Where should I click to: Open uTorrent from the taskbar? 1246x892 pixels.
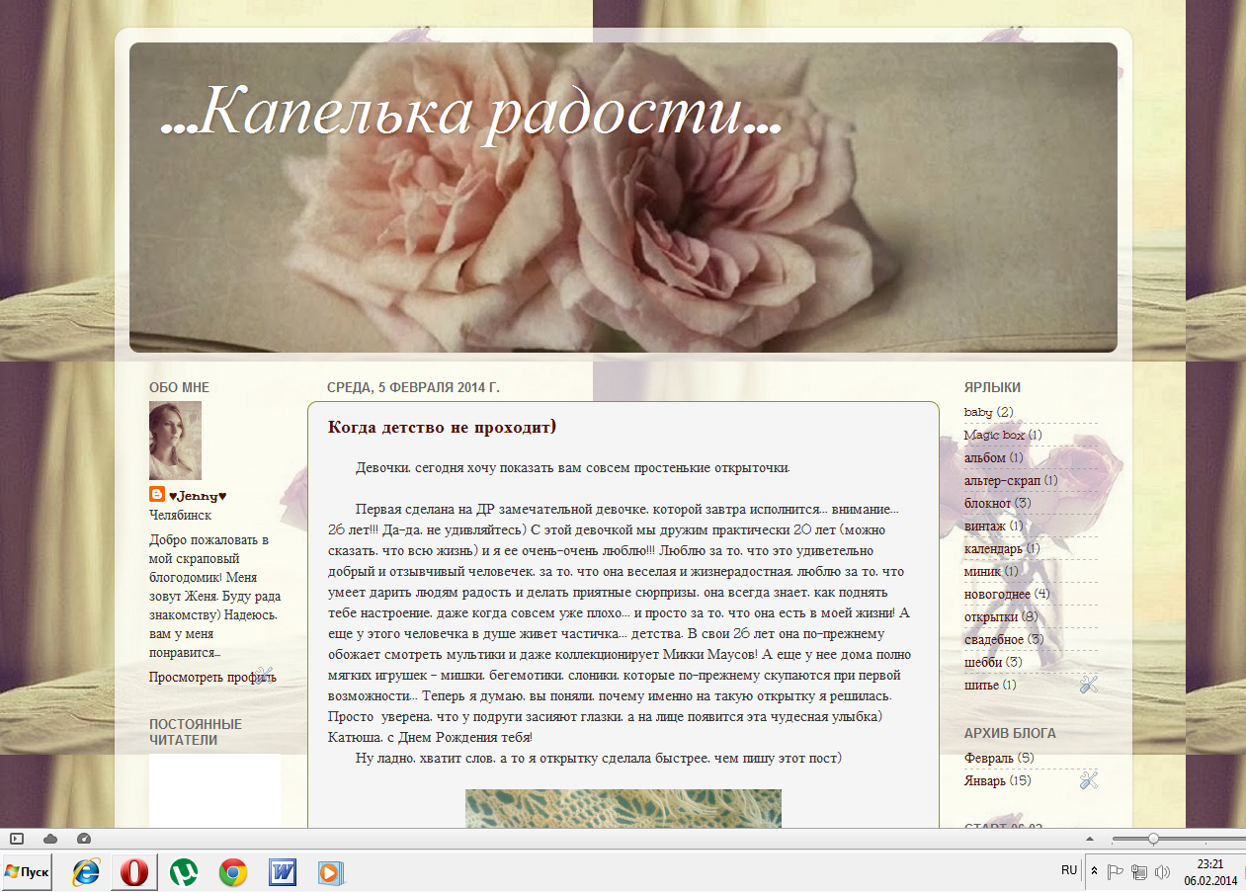(x=184, y=871)
